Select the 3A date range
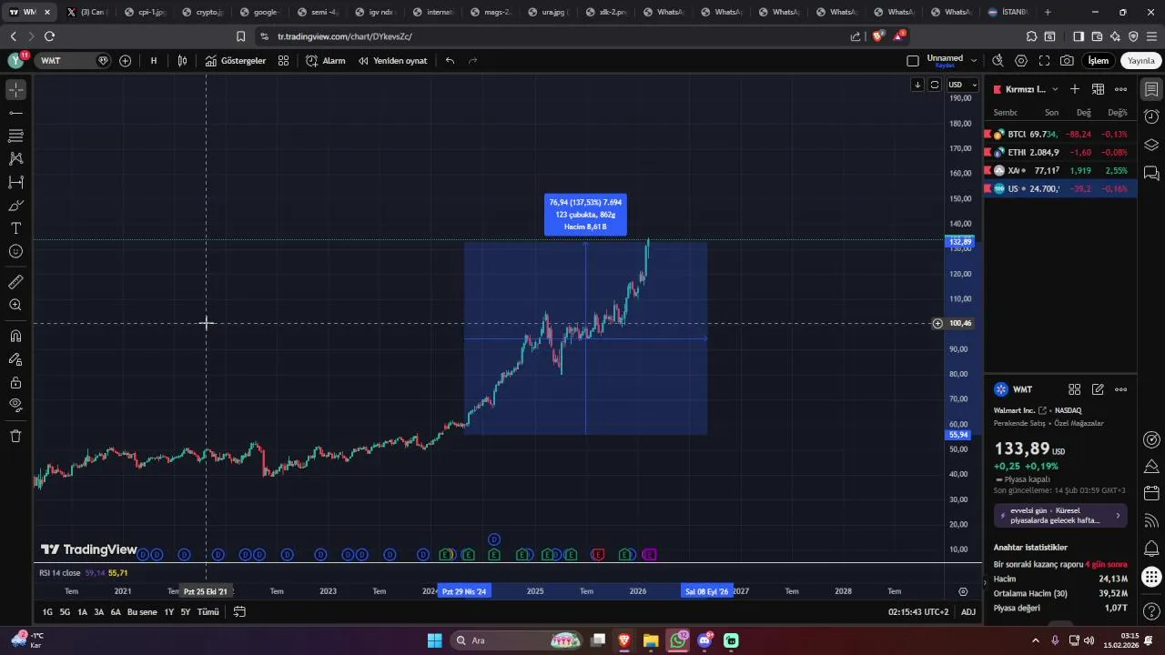 pos(99,612)
